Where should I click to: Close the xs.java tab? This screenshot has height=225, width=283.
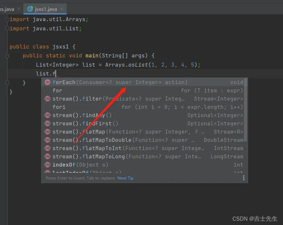(19, 9)
